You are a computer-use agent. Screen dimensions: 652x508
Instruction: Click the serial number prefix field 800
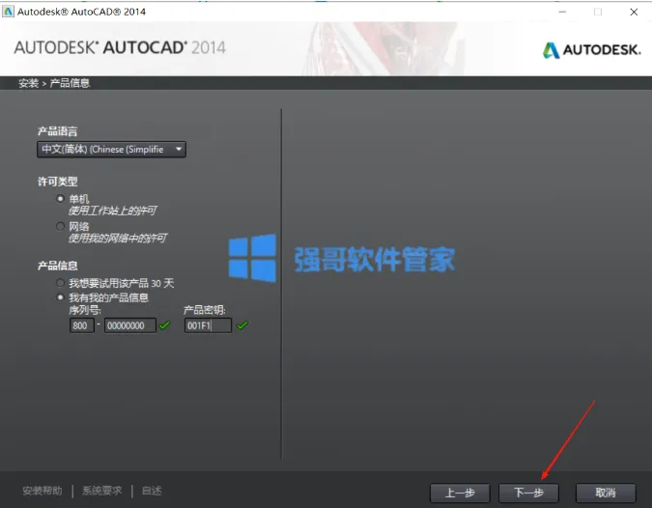point(81,325)
